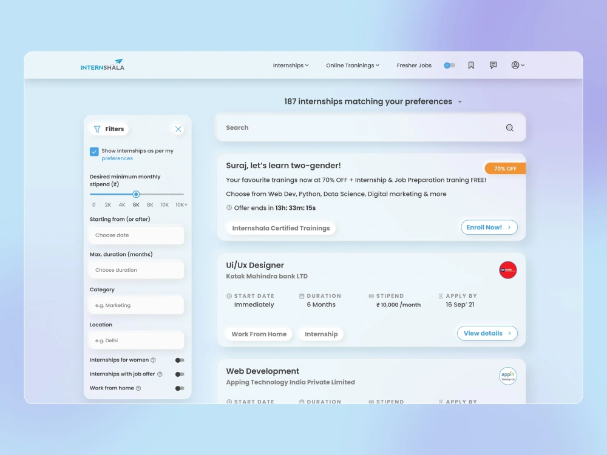This screenshot has width=607, height=455.
Task: Open Fresher Jobs in the navigation
Action: click(x=414, y=66)
